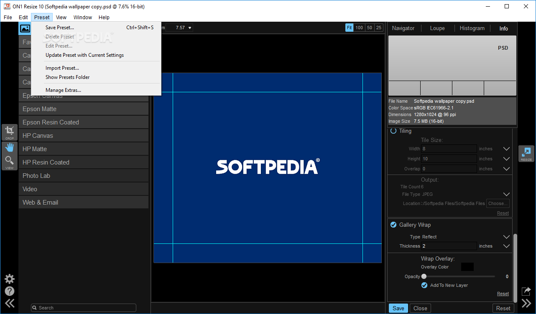Open the Window menu

pyautogui.click(x=83, y=17)
